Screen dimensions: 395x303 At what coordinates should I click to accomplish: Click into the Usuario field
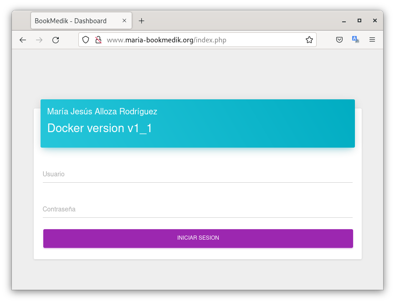[197, 175]
